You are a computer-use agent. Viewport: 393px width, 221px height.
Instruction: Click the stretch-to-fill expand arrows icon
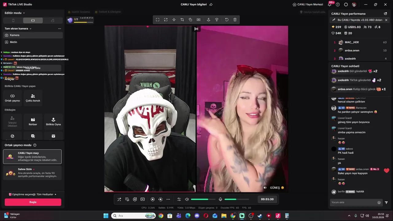point(166,20)
